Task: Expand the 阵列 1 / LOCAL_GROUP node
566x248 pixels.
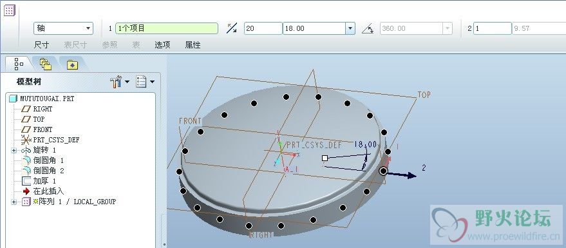Action: (x=14, y=202)
